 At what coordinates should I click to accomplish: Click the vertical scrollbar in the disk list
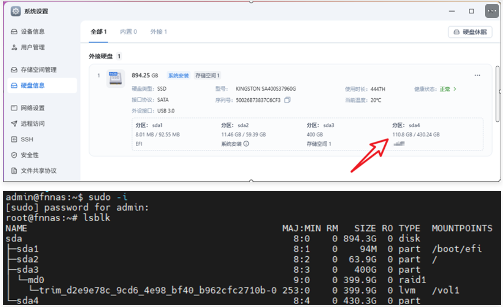tap(497, 94)
